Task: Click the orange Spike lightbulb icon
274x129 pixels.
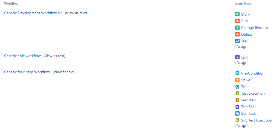Action: tap(237, 80)
